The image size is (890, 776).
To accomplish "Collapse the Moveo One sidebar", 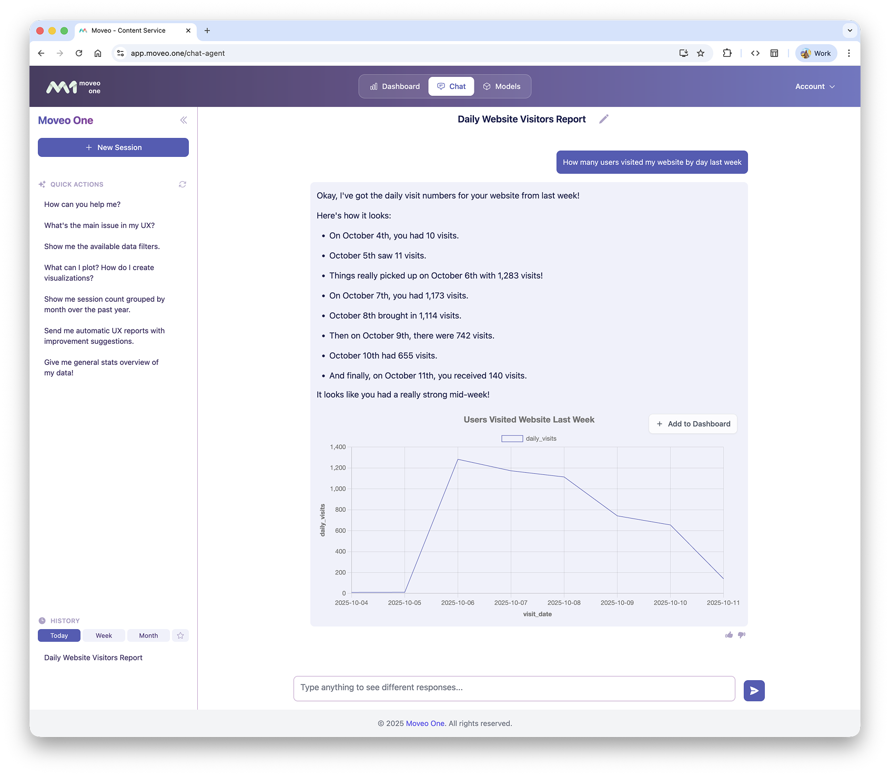I will tap(184, 120).
